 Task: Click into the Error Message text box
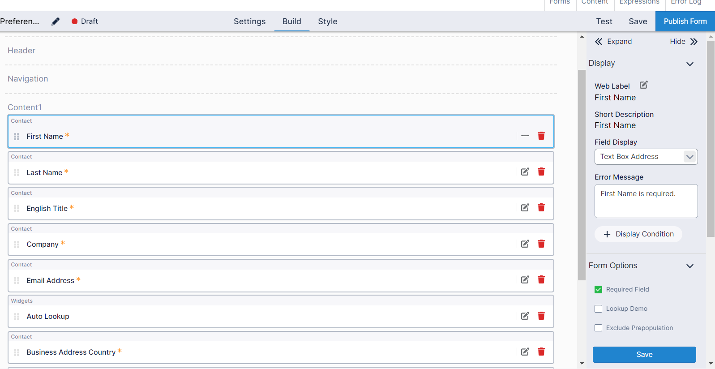(646, 201)
